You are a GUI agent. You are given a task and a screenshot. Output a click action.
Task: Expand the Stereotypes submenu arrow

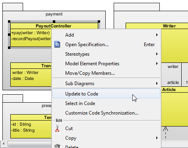click(x=157, y=54)
